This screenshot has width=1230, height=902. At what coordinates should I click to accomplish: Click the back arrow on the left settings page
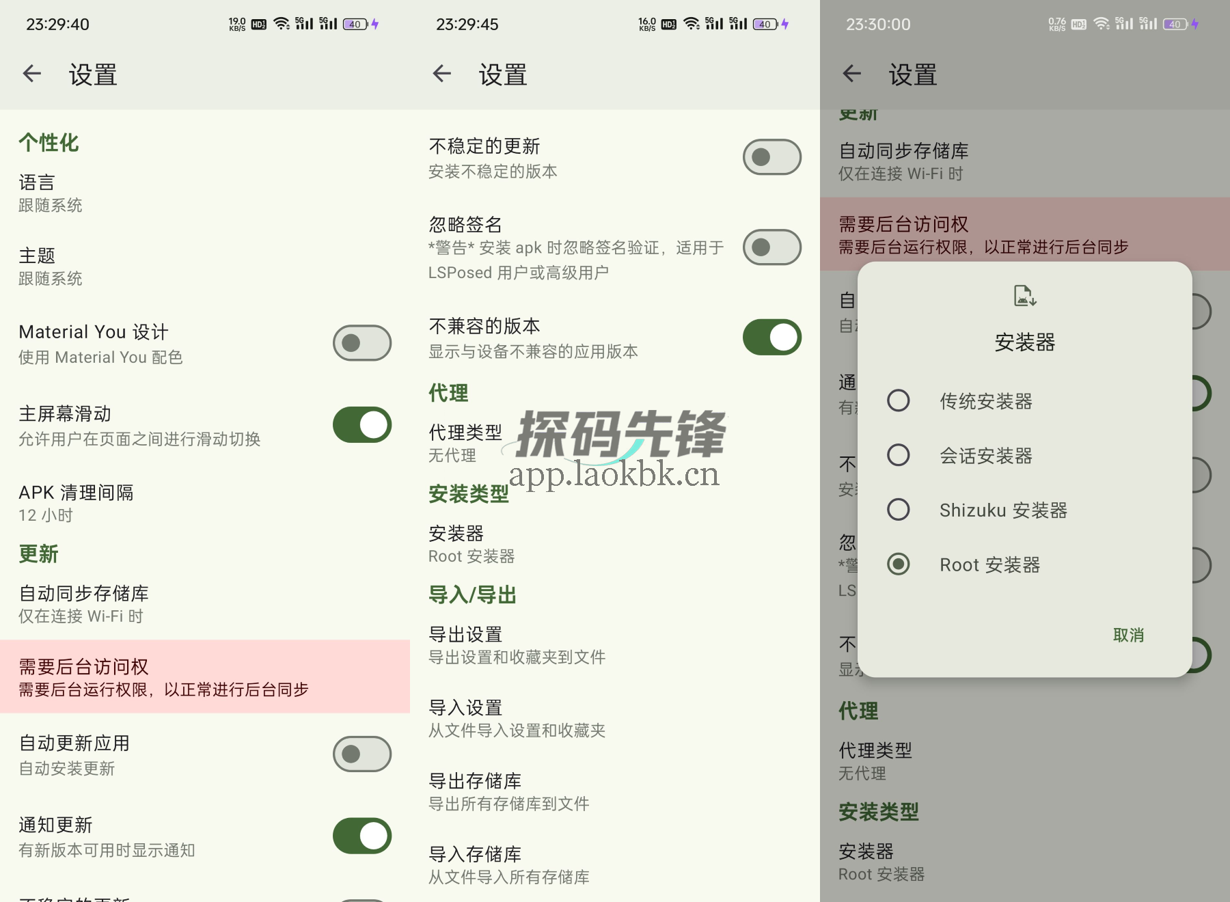[31, 74]
